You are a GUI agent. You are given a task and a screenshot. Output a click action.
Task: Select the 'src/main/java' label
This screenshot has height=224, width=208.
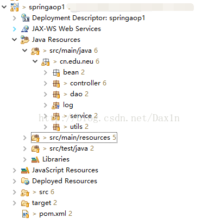click(71, 51)
